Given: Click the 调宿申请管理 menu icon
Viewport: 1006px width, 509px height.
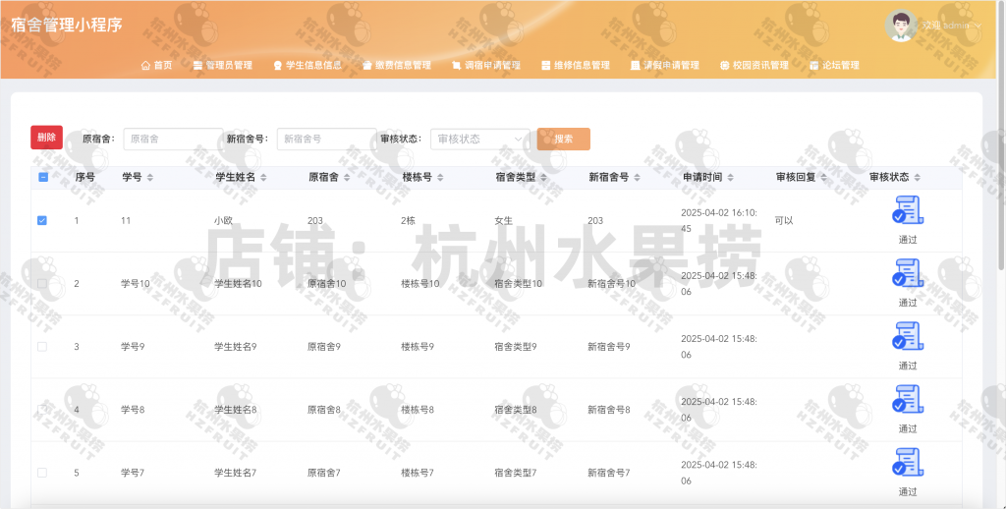Looking at the screenshot, I should (456, 66).
